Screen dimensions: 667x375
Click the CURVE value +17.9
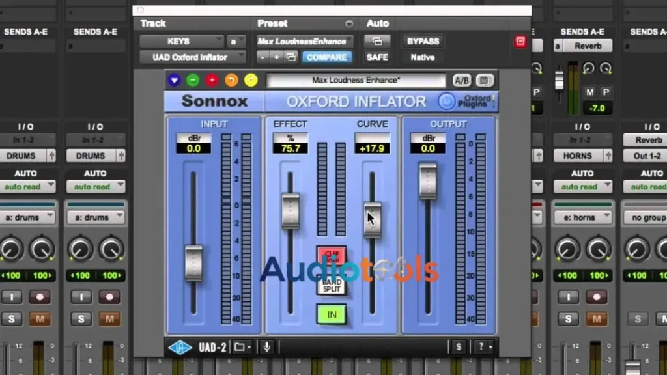pos(372,148)
